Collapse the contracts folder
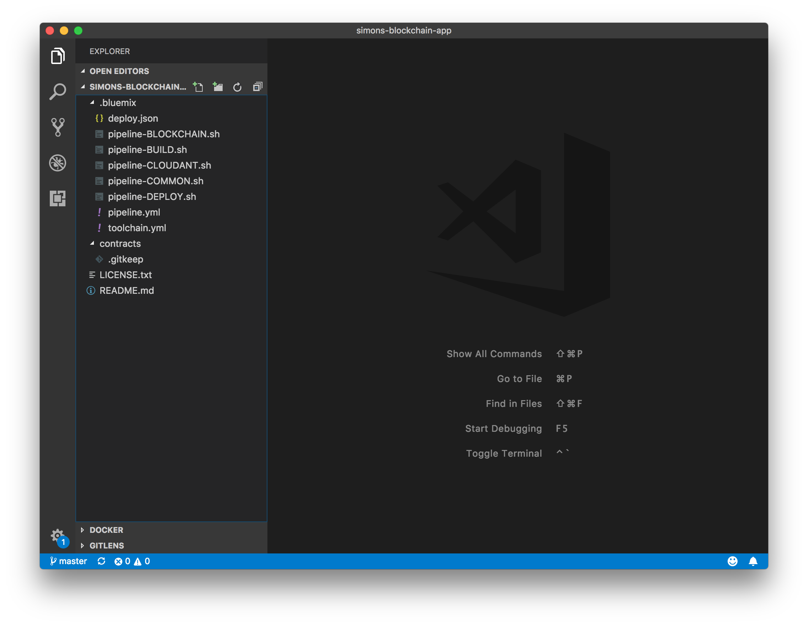The height and width of the screenshot is (626, 808). click(x=120, y=243)
